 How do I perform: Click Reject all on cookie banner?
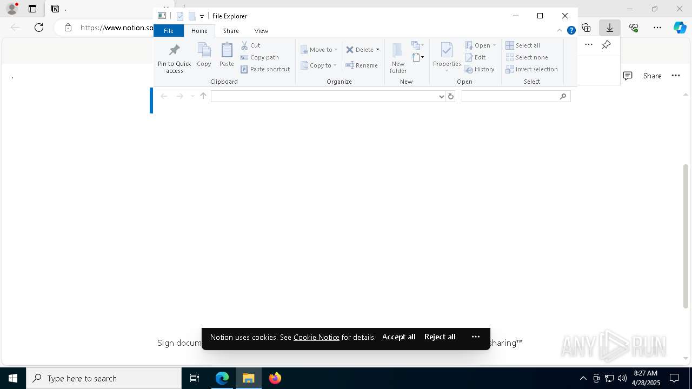click(x=440, y=337)
